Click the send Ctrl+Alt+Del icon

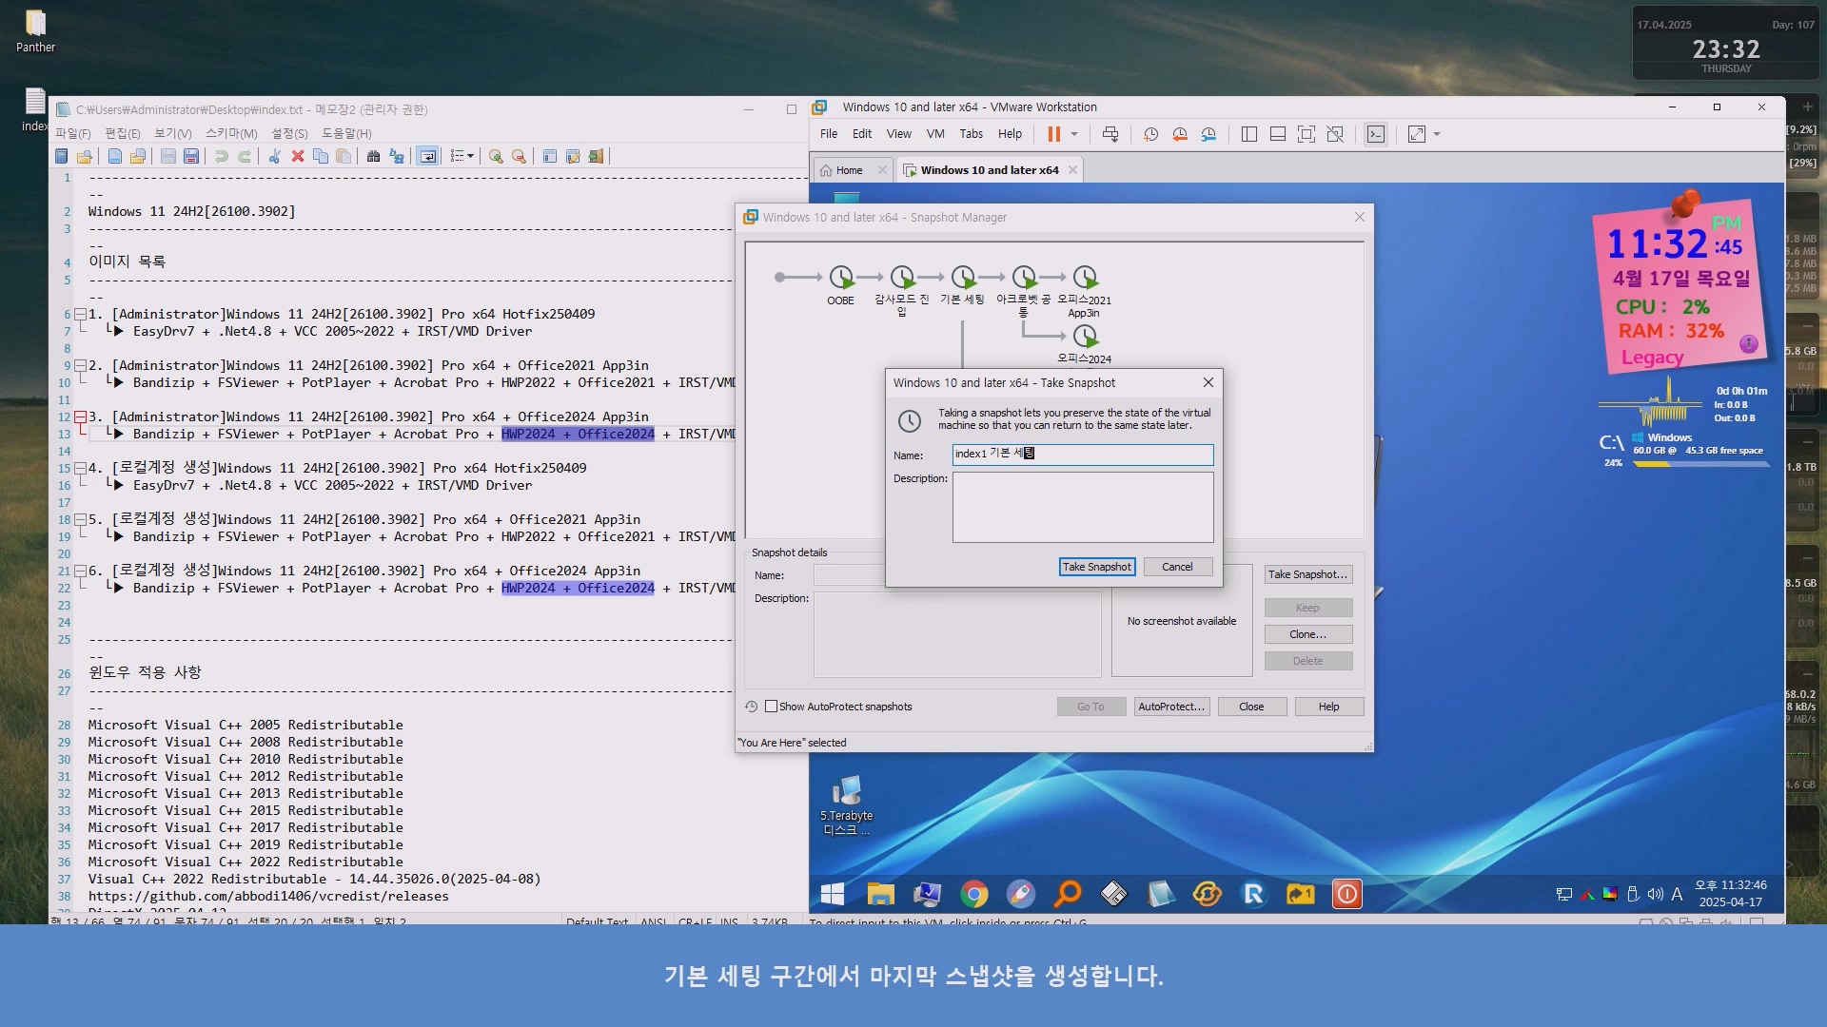[x=1110, y=134]
